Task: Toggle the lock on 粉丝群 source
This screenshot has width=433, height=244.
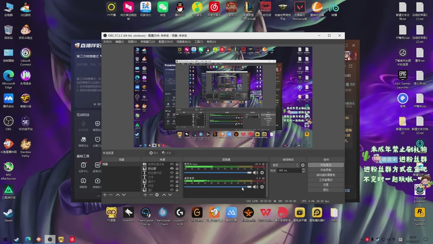Action: click(177, 169)
